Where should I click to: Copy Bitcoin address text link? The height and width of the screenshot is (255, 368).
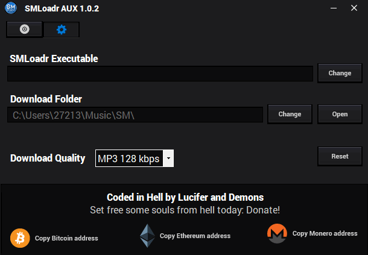pyautogui.click(x=66, y=238)
